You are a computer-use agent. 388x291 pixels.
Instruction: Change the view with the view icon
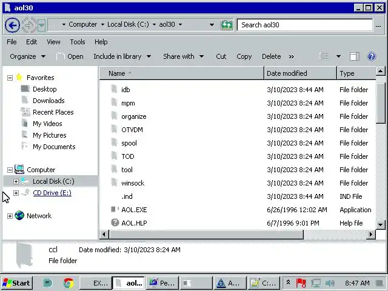point(324,56)
